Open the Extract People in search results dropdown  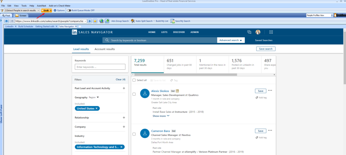(39, 10)
